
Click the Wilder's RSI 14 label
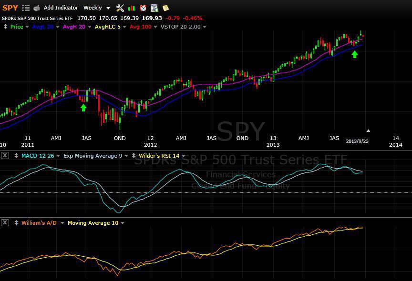coord(159,156)
